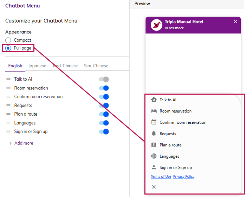Click Add more to add menu item

(x=21, y=143)
